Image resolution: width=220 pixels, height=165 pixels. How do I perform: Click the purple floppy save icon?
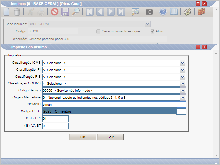click(65, 12)
